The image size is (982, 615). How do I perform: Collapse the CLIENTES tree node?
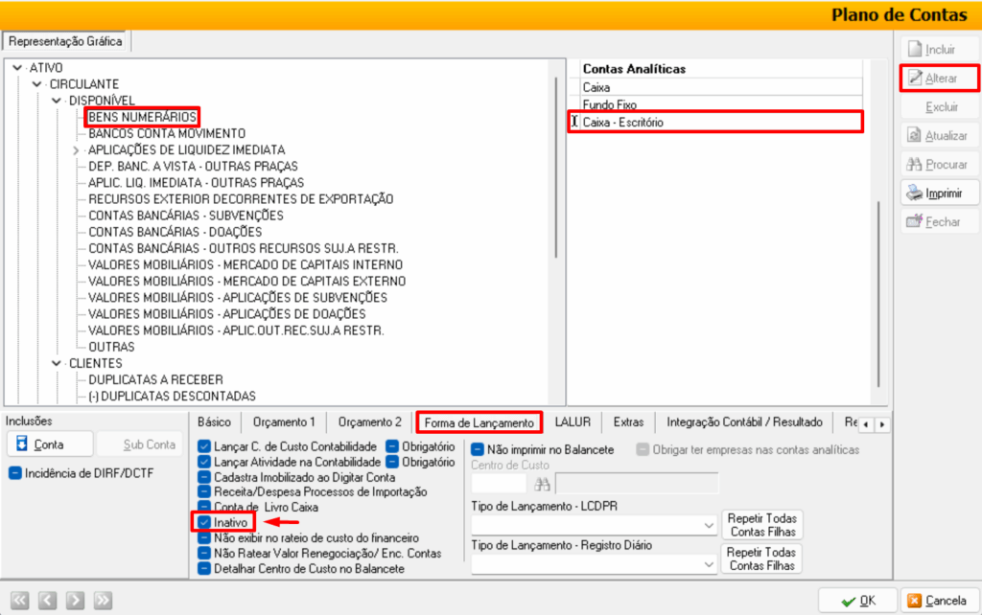57,364
